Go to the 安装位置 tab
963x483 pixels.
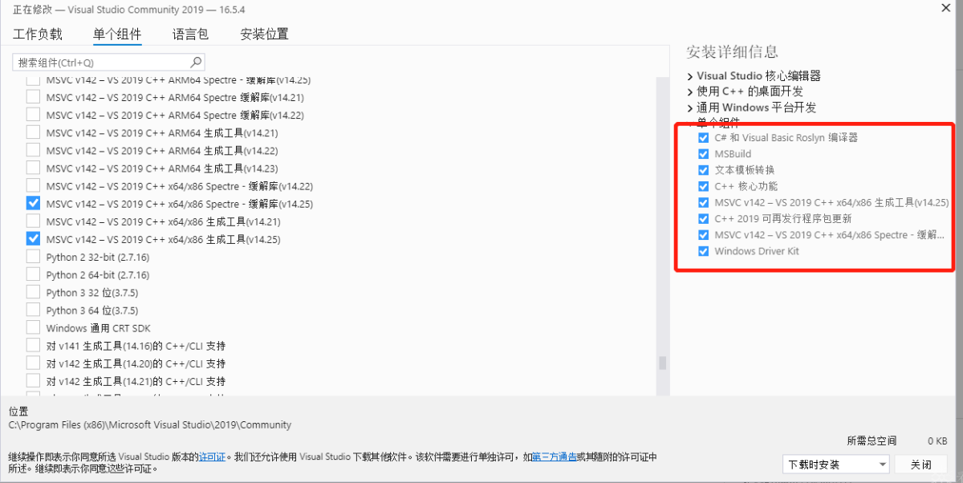pyautogui.click(x=265, y=34)
